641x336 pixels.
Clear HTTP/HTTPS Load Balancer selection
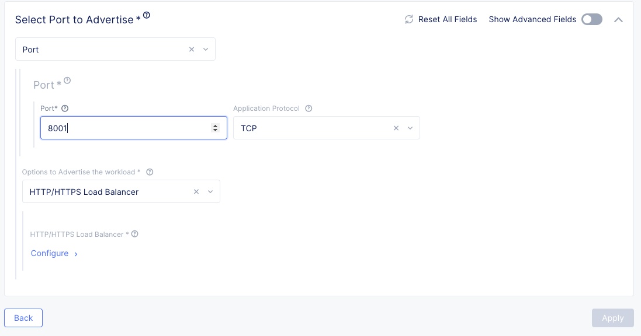click(196, 192)
